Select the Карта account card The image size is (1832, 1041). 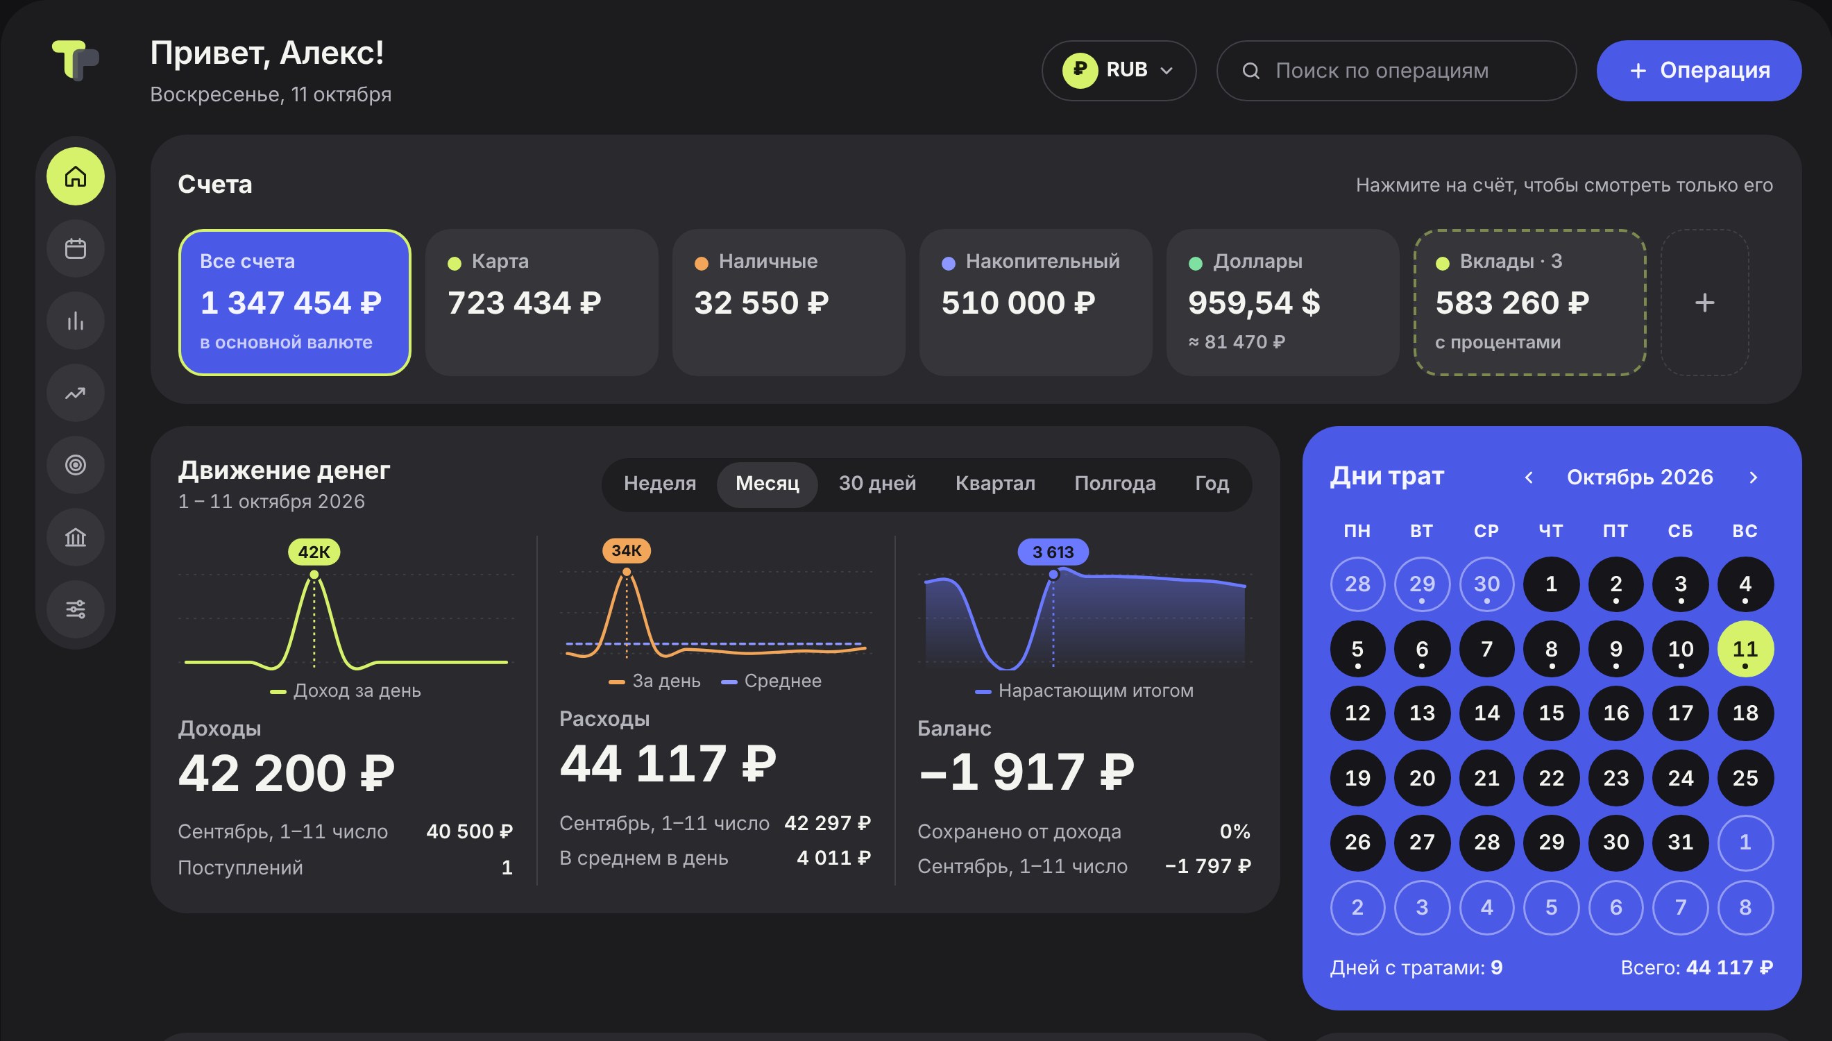tap(541, 303)
